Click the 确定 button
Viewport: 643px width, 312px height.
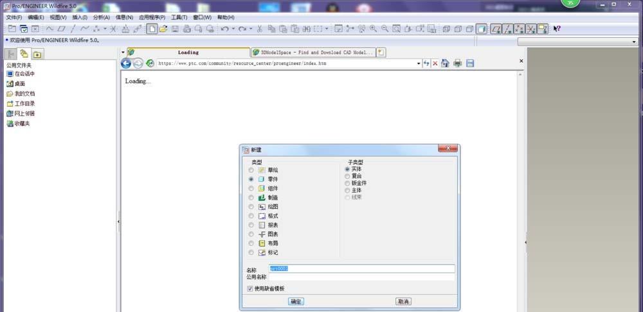pos(296,301)
